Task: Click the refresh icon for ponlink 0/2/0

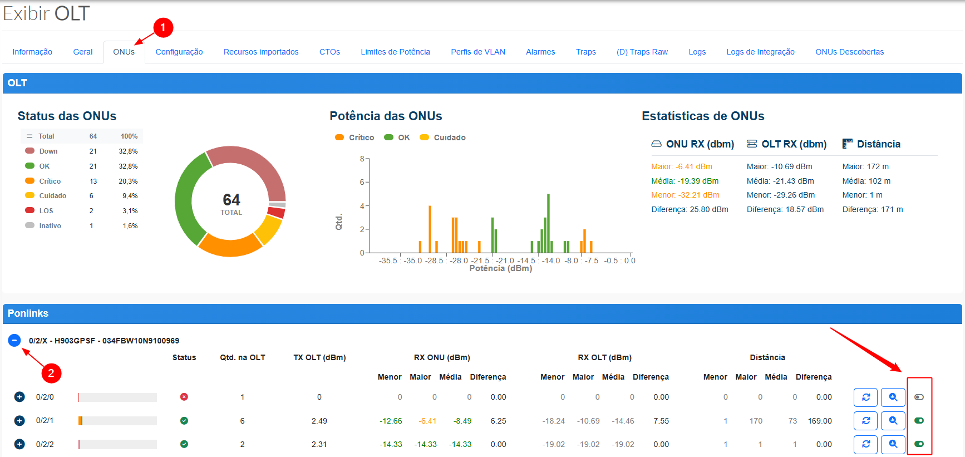Action: (x=865, y=397)
